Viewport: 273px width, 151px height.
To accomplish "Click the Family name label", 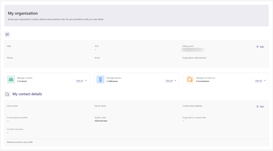I will coord(100,106).
